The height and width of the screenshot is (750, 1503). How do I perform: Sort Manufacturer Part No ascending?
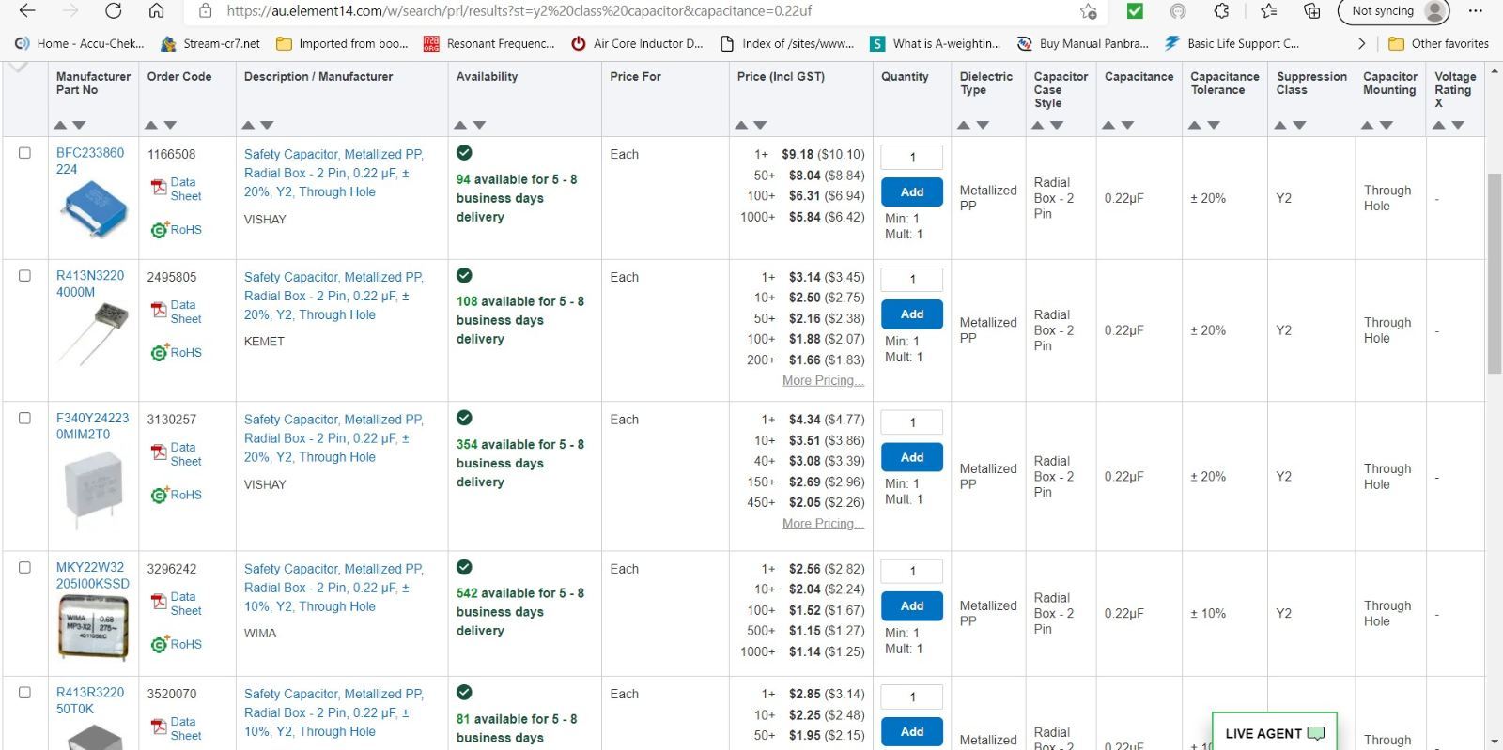[60, 125]
